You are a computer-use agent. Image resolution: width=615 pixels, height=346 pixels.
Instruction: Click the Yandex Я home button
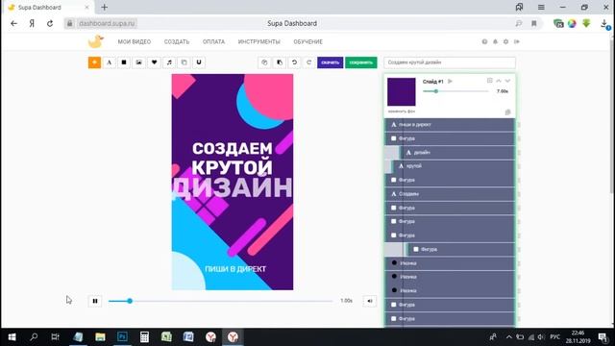tap(32, 23)
